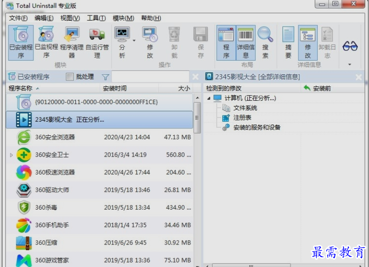Click the 360杀毒 shield icon
The image size is (369, 267).
pos(24,207)
